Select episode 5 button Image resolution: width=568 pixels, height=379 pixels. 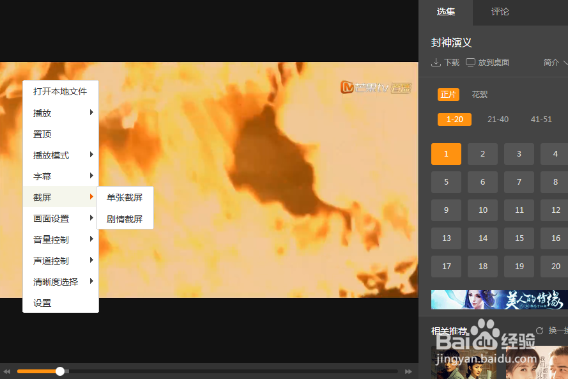[x=446, y=182]
